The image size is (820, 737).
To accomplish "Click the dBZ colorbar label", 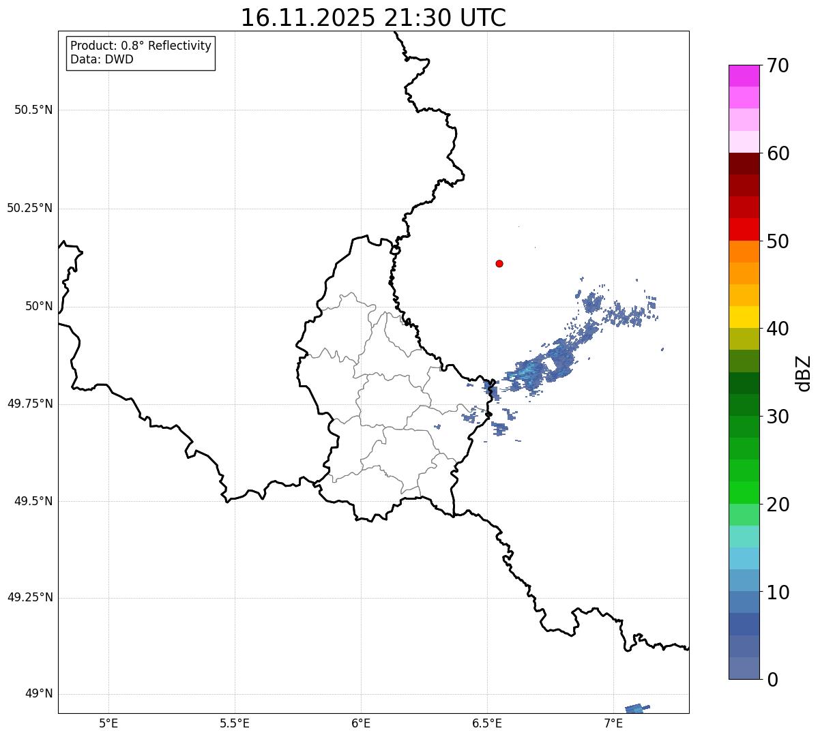I will 804,372.
